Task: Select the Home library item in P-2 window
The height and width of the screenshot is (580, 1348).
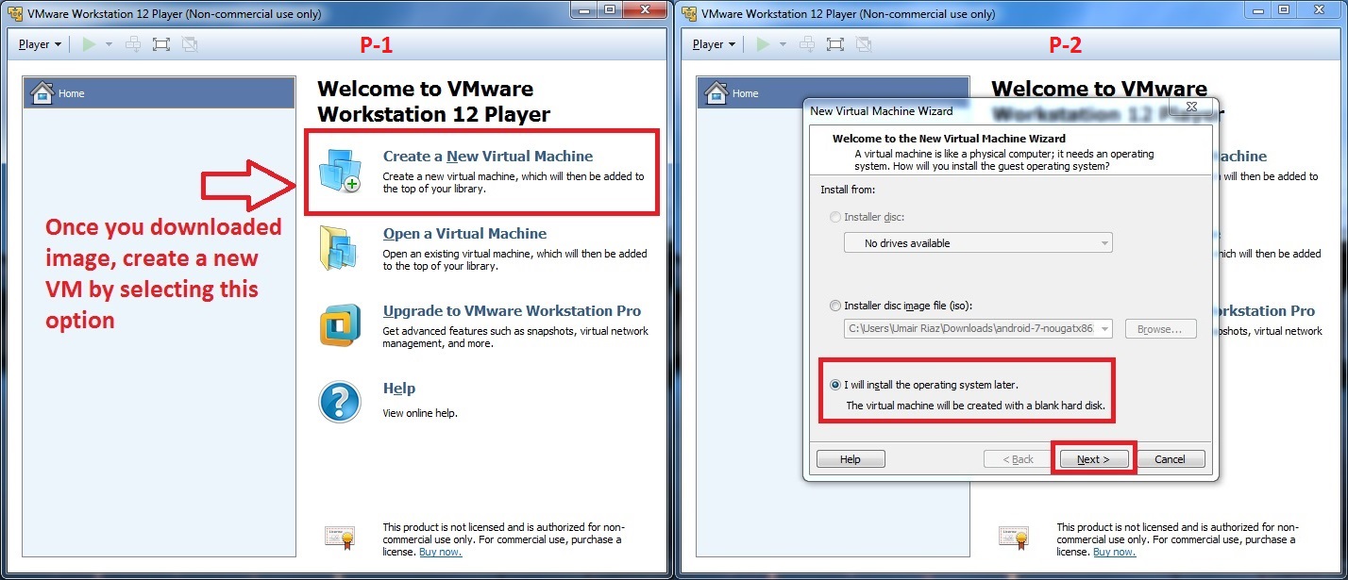Action: [750, 92]
